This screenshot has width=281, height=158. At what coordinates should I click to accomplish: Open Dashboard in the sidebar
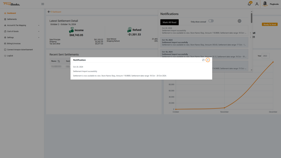12,13
